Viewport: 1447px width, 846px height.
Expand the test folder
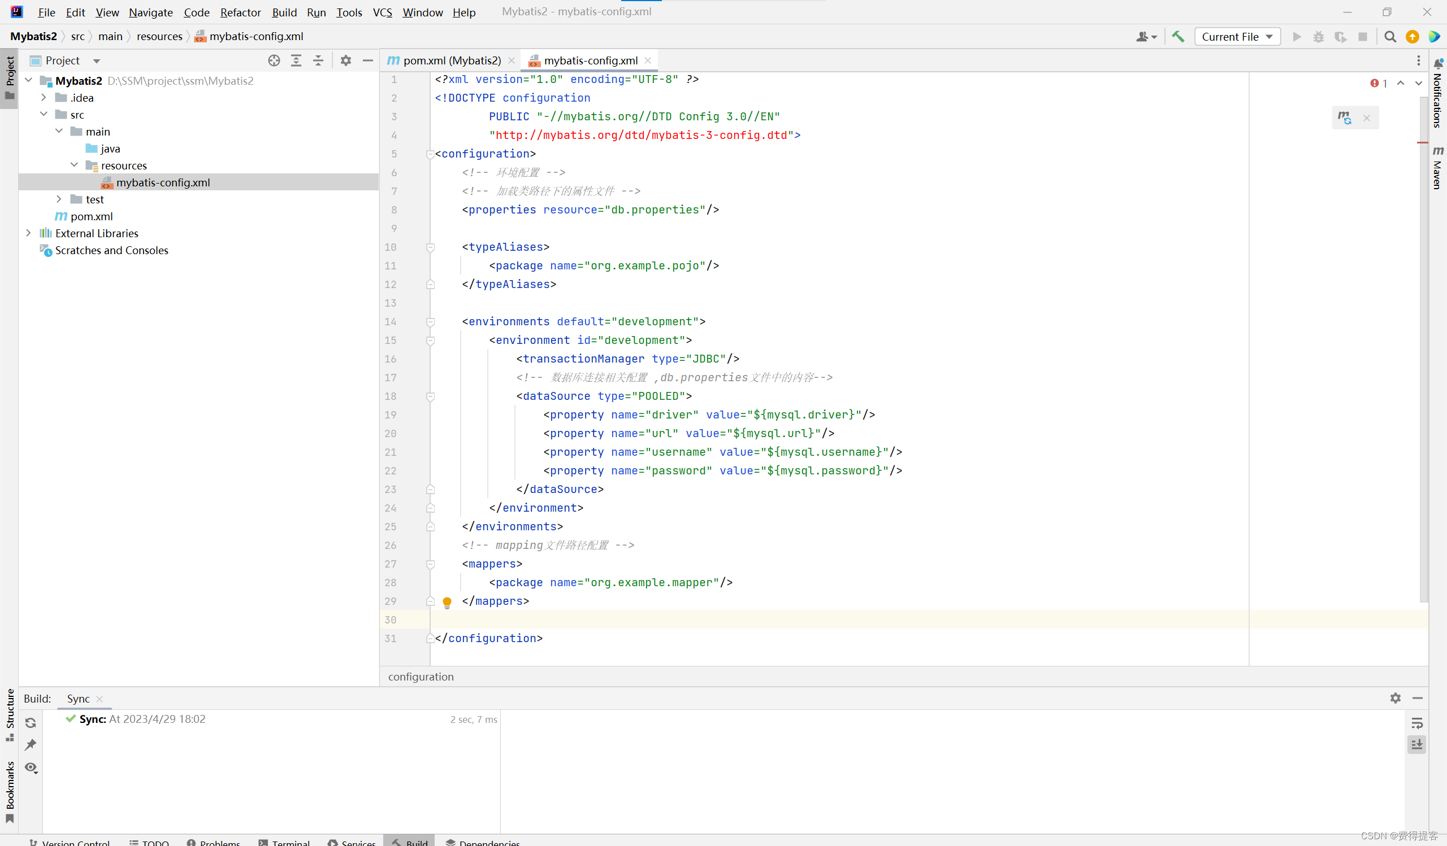click(59, 199)
